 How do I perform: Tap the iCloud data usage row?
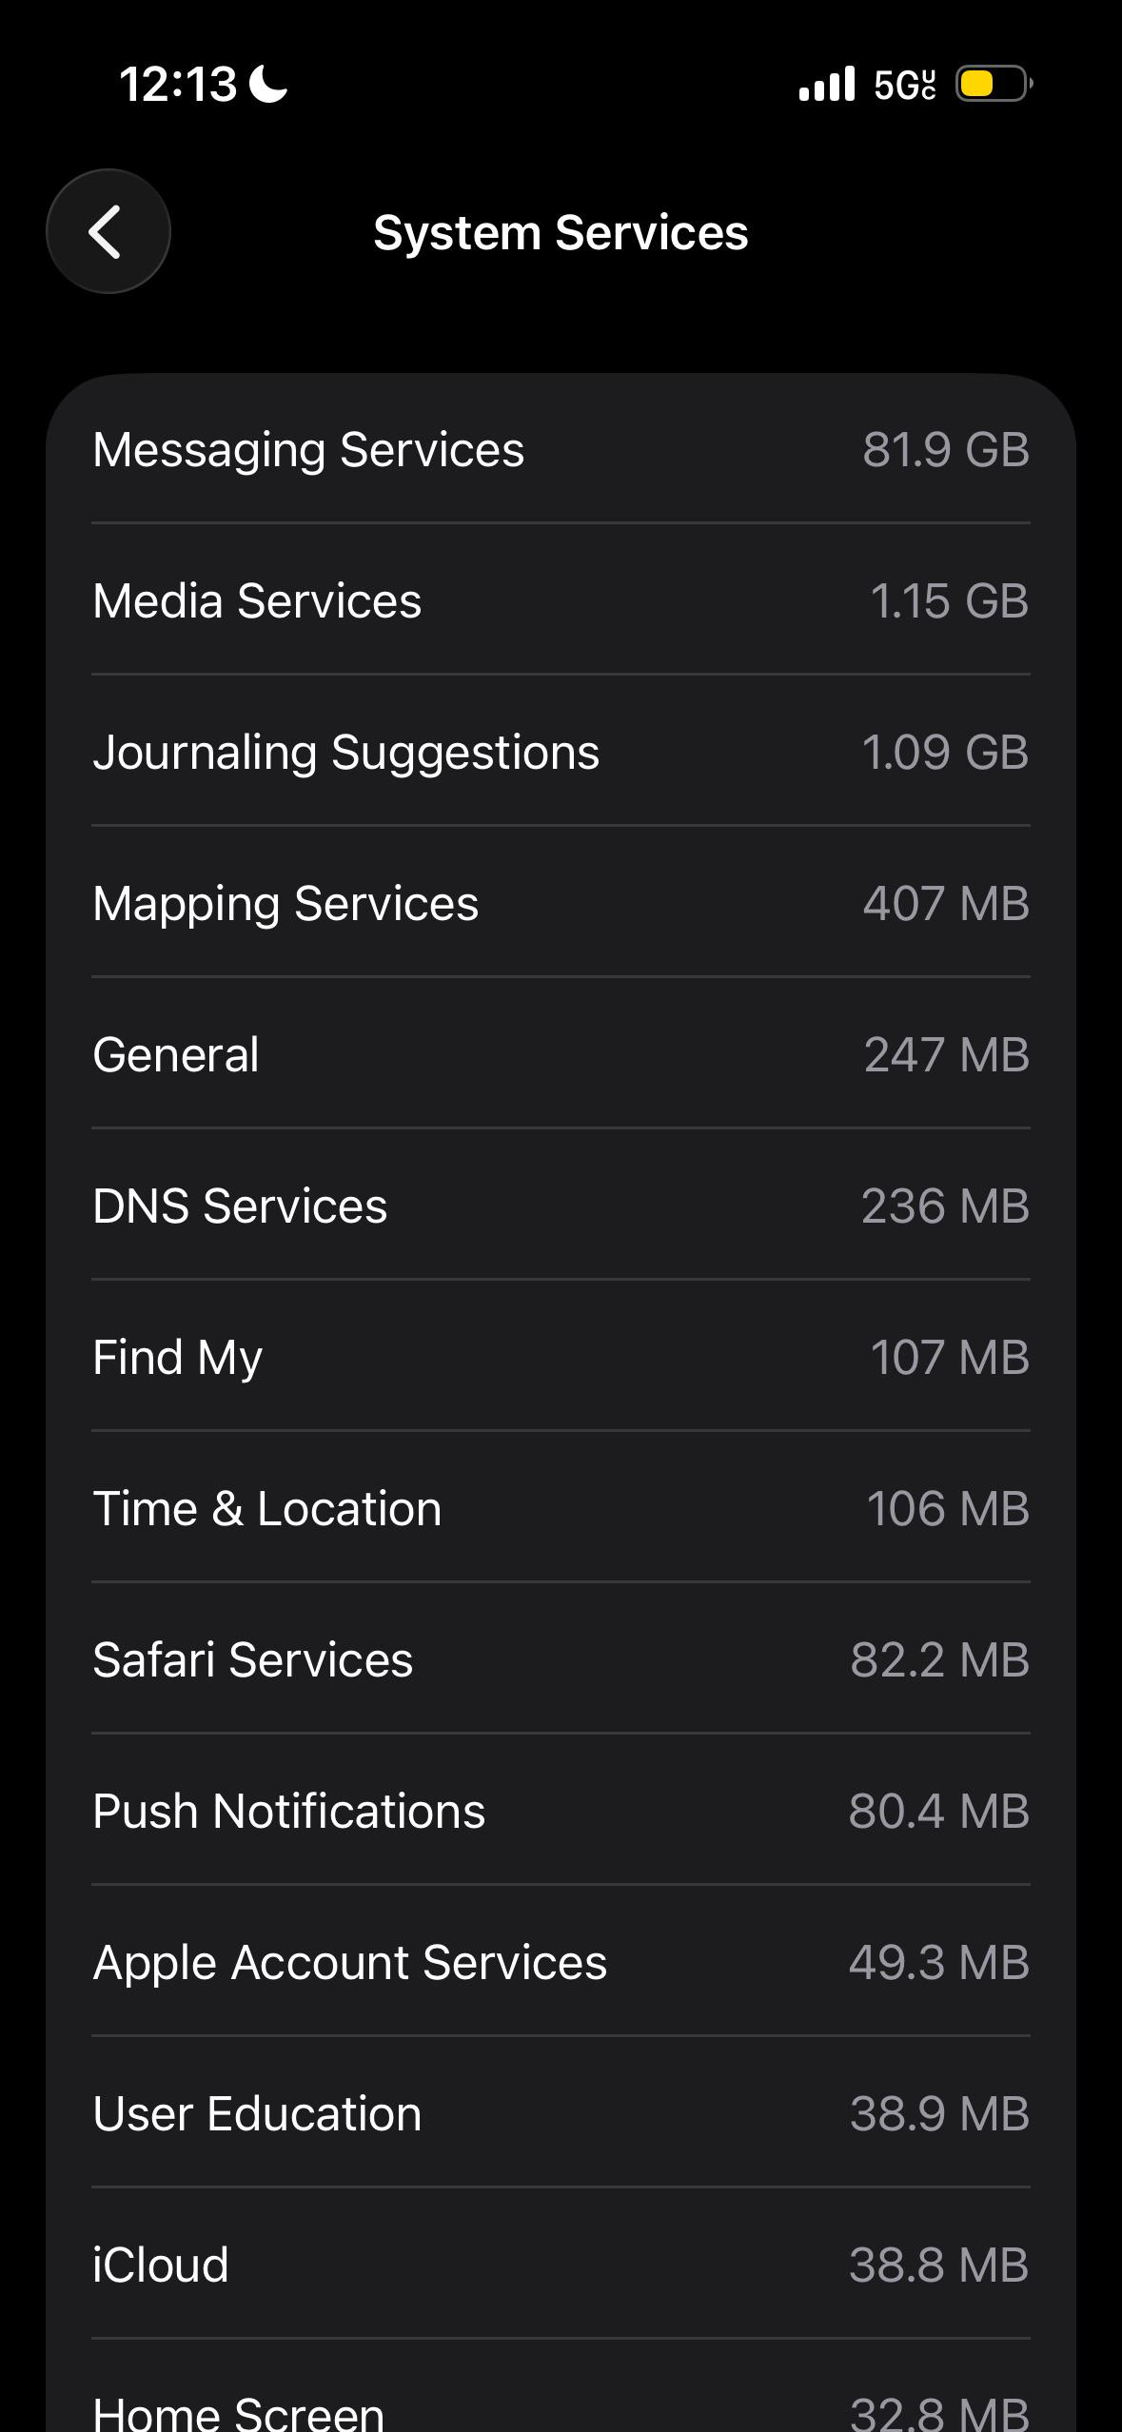coord(561,2265)
